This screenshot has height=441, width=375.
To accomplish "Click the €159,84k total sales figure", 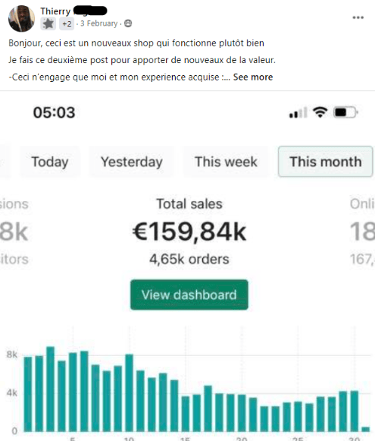I will (x=189, y=232).
